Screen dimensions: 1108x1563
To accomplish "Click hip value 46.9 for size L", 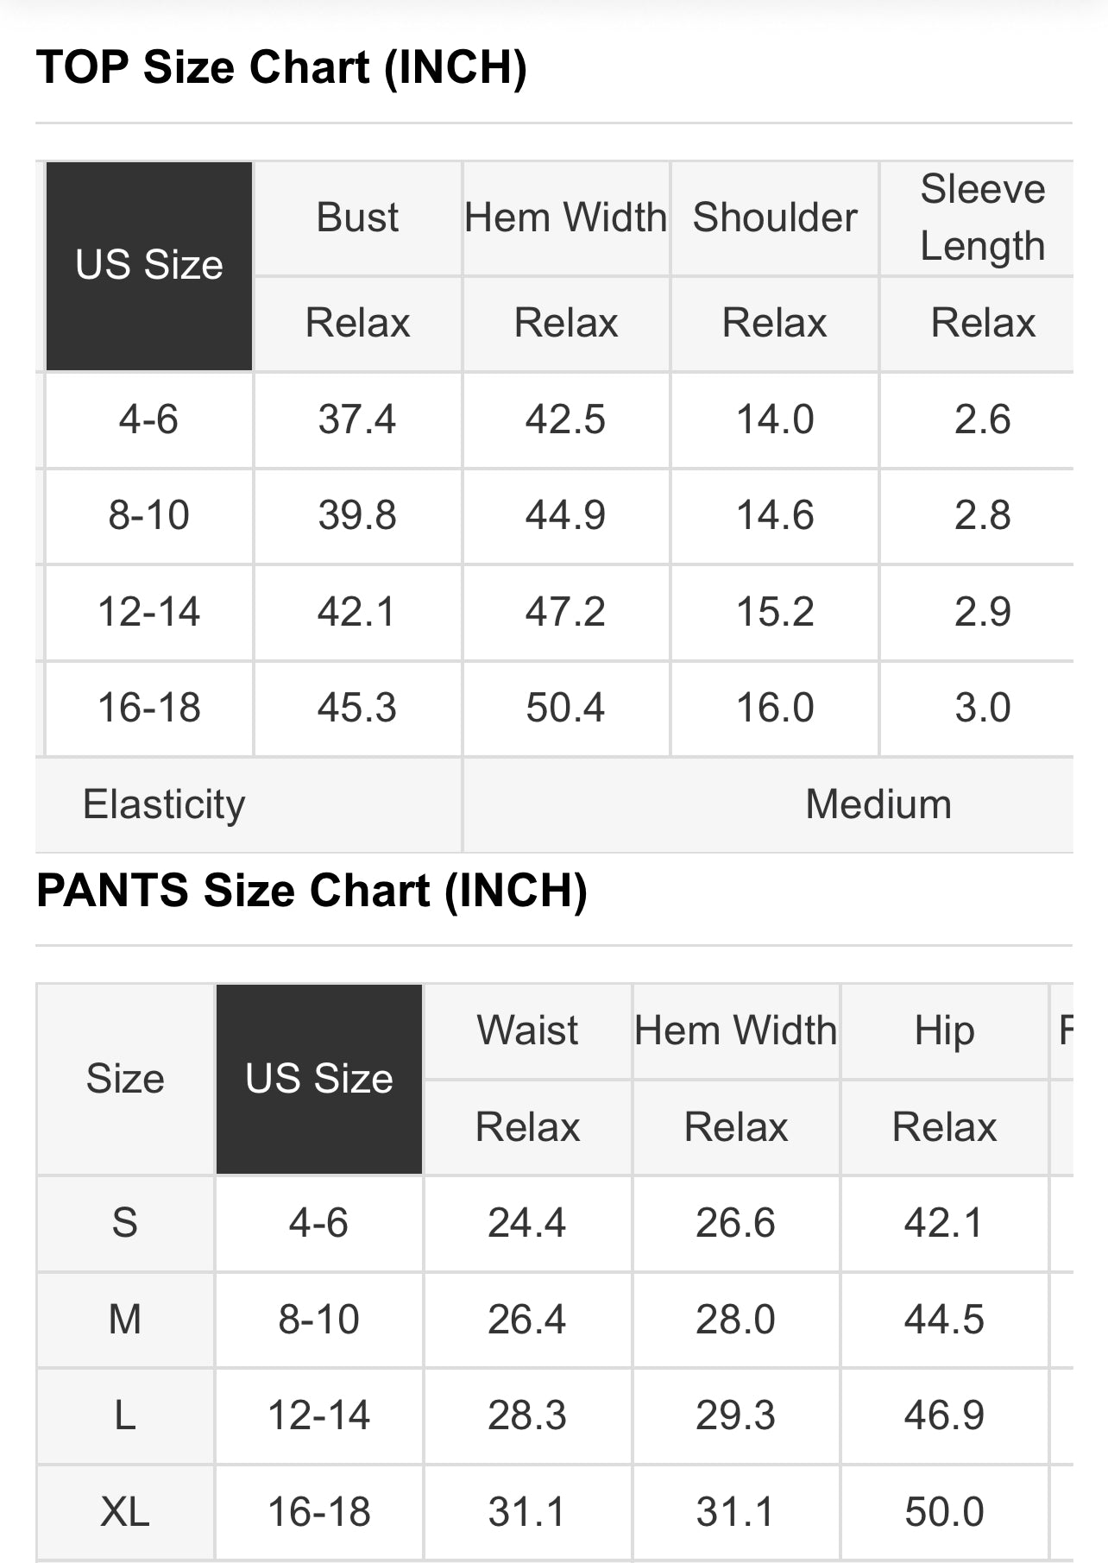I will tap(944, 1415).
